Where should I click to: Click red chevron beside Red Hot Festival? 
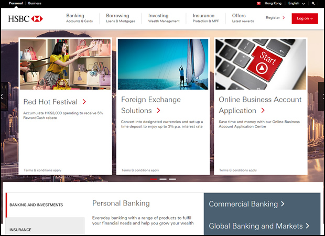click(x=84, y=102)
